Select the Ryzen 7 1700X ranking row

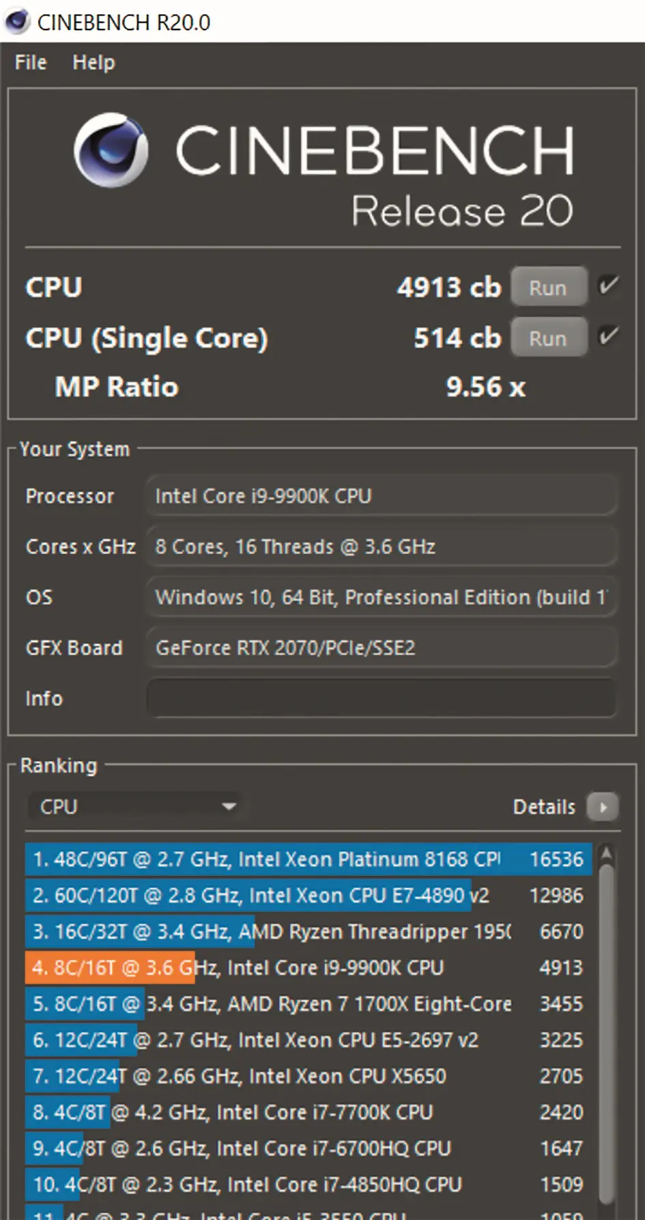click(307, 1004)
